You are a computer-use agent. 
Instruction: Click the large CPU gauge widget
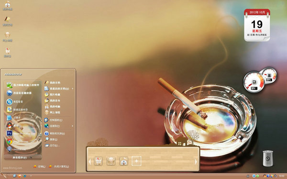pos(254,82)
